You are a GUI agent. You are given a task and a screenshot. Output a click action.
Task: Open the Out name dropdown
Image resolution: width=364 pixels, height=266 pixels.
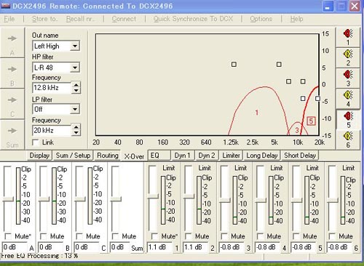tap(75, 46)
